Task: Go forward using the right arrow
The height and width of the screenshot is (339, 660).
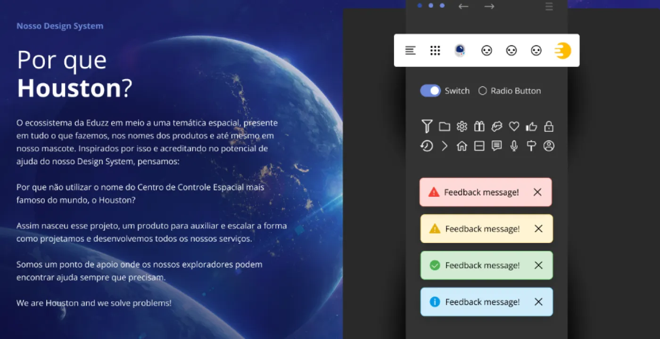Action: 489,7
